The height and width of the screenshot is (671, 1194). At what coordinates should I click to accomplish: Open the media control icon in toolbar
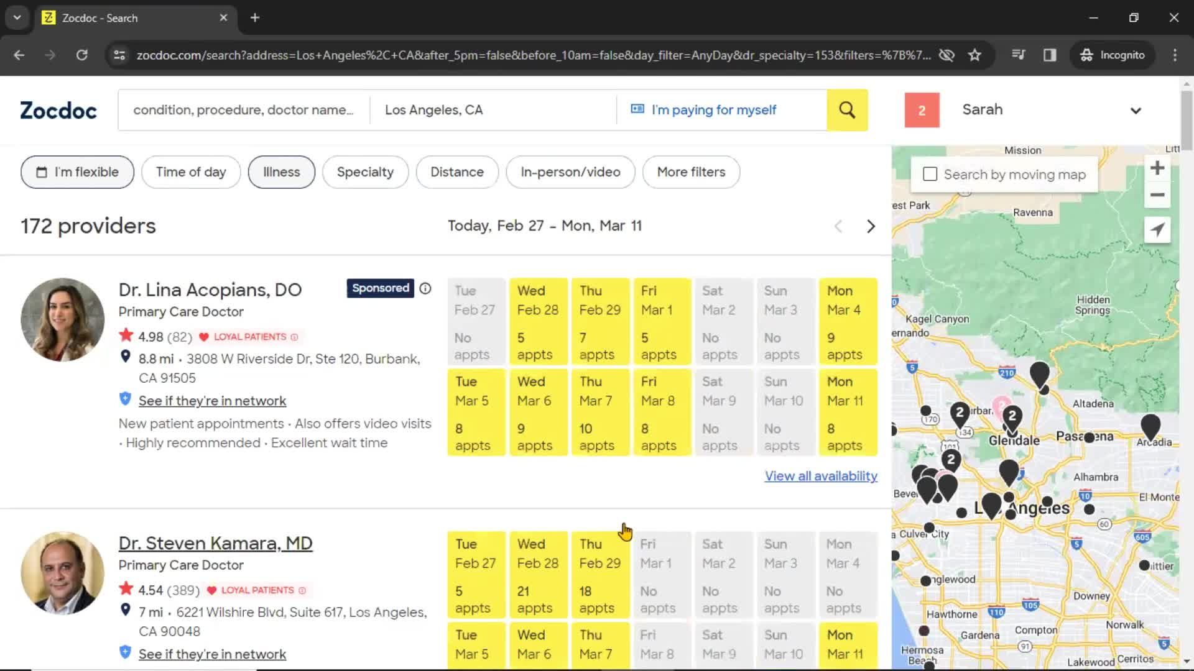coord(1018,55)
